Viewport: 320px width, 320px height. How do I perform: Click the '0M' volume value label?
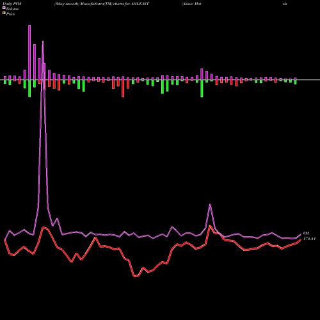[x=306, y=234]
